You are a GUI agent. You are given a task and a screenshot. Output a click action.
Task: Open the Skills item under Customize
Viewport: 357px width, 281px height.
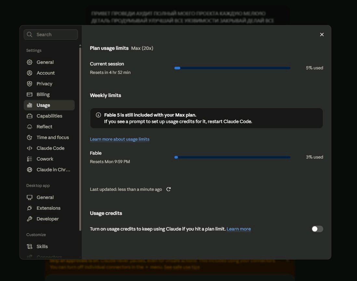click(x=49, y=246)
